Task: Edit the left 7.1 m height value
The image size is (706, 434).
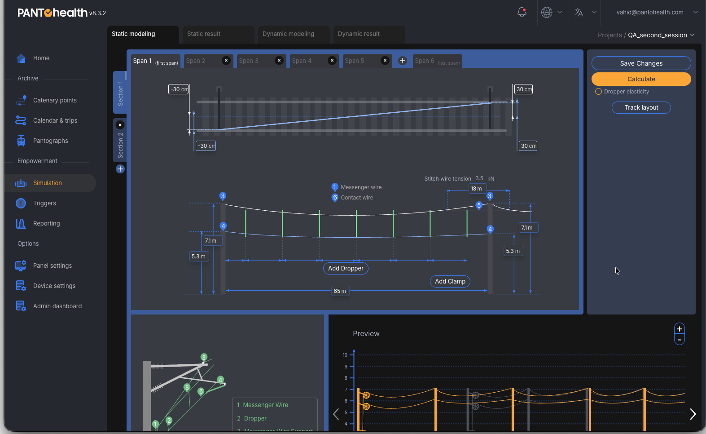Action: (212, 241)
